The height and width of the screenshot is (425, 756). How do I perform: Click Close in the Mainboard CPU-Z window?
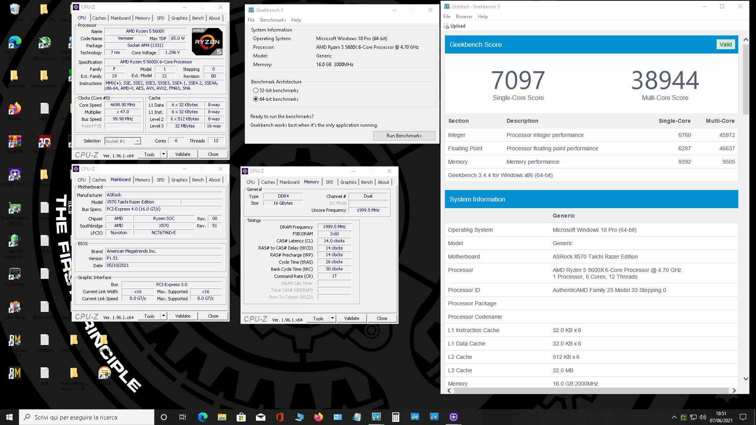pos(213,316)
